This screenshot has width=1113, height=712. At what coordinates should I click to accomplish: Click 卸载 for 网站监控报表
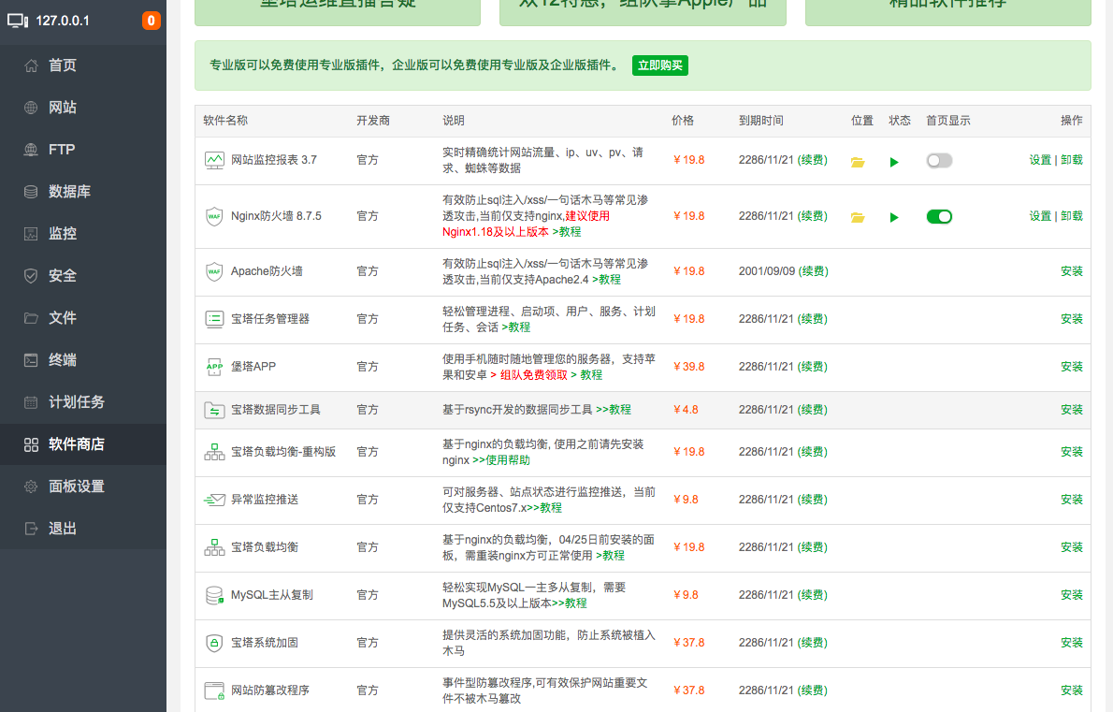point(1072,160)
